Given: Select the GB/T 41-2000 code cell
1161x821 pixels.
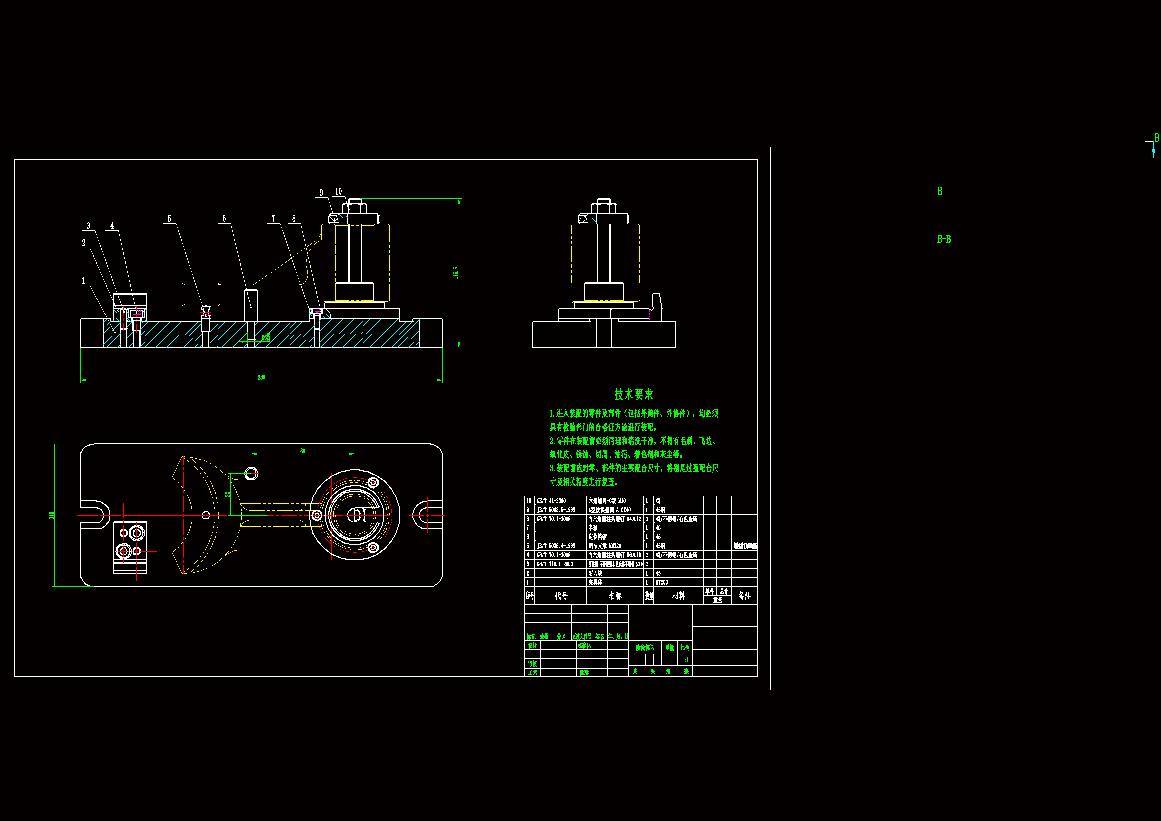Looking at the screenshot, I should click(x=551, y=501).
